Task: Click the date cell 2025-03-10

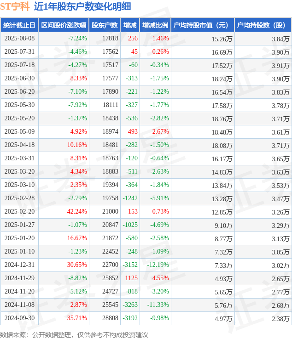Action: click(x=19, y=185)
